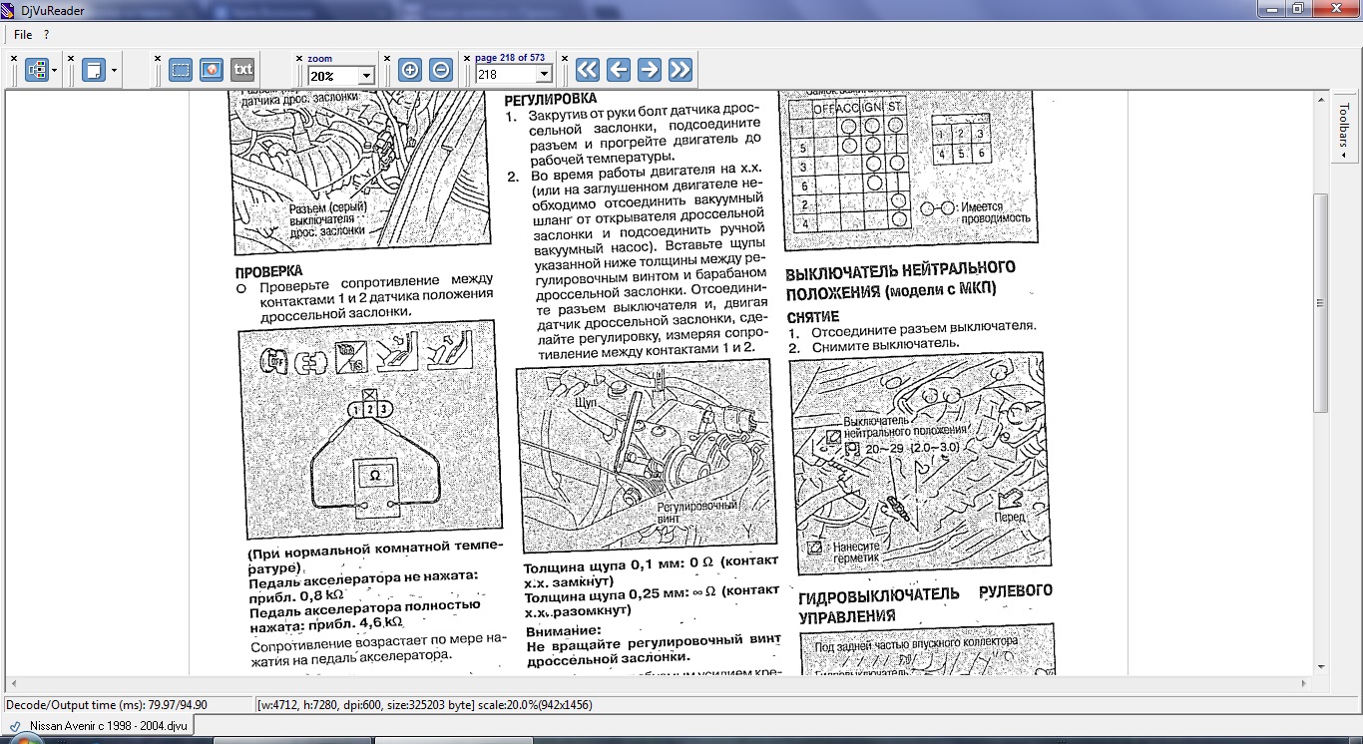Click the DjVuReader title bar text
The width and height of the screenshot is (1363, 744).
(x=53, y=9)
